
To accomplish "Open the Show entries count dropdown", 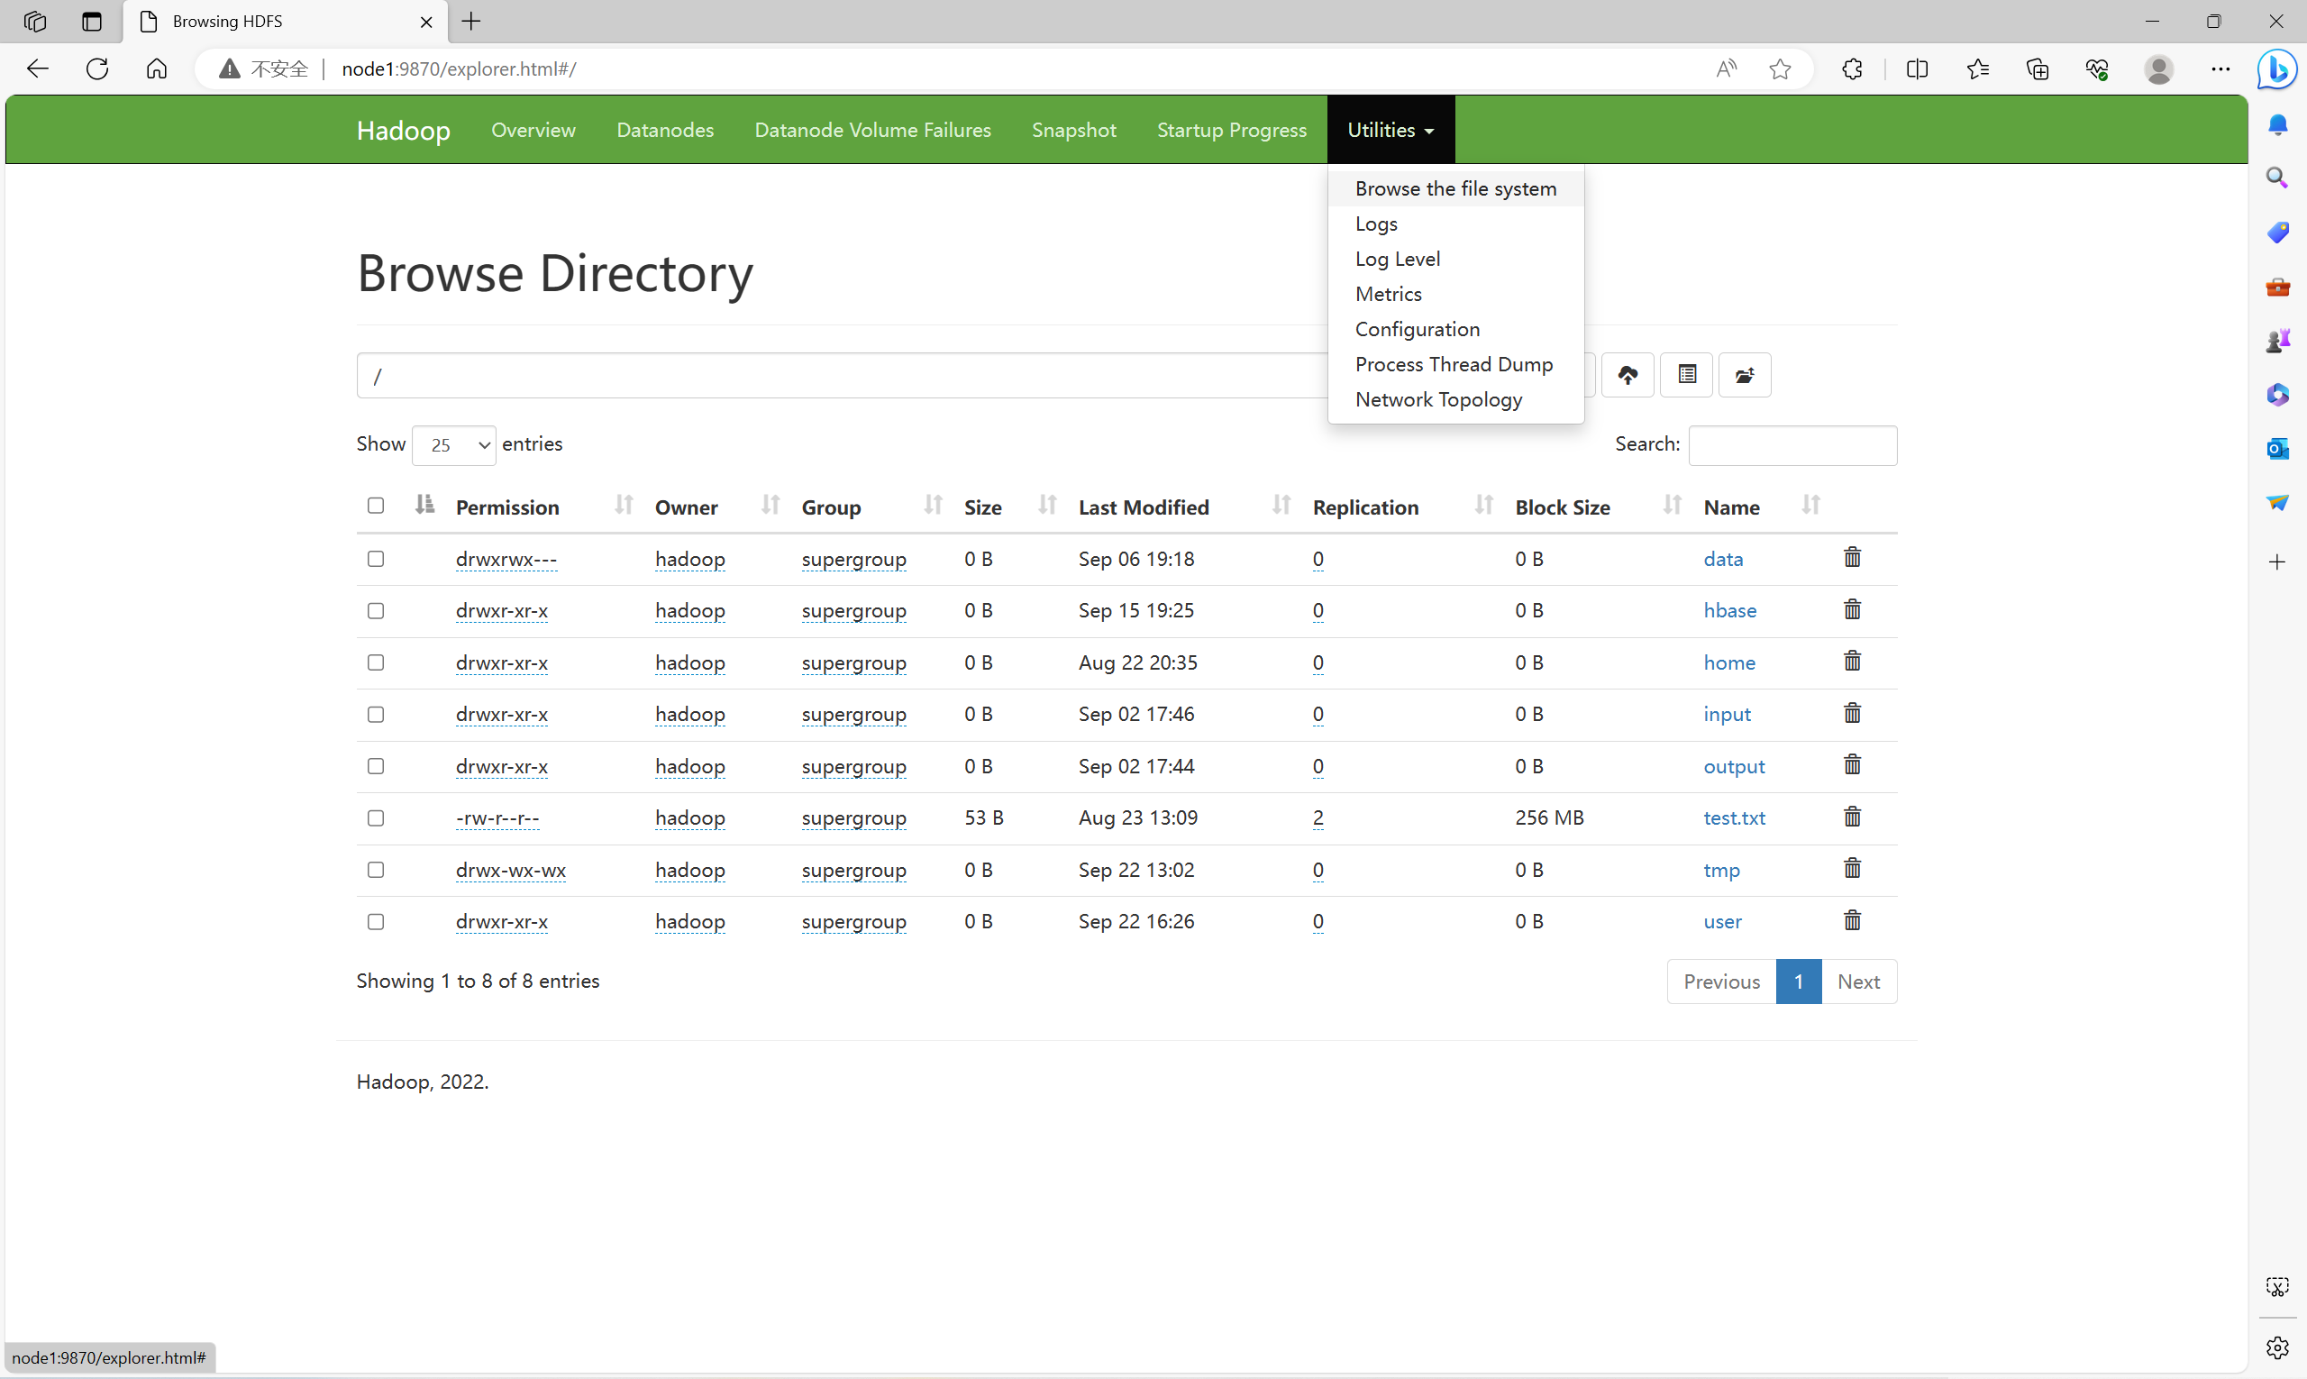I will click(x=453, y=445).
